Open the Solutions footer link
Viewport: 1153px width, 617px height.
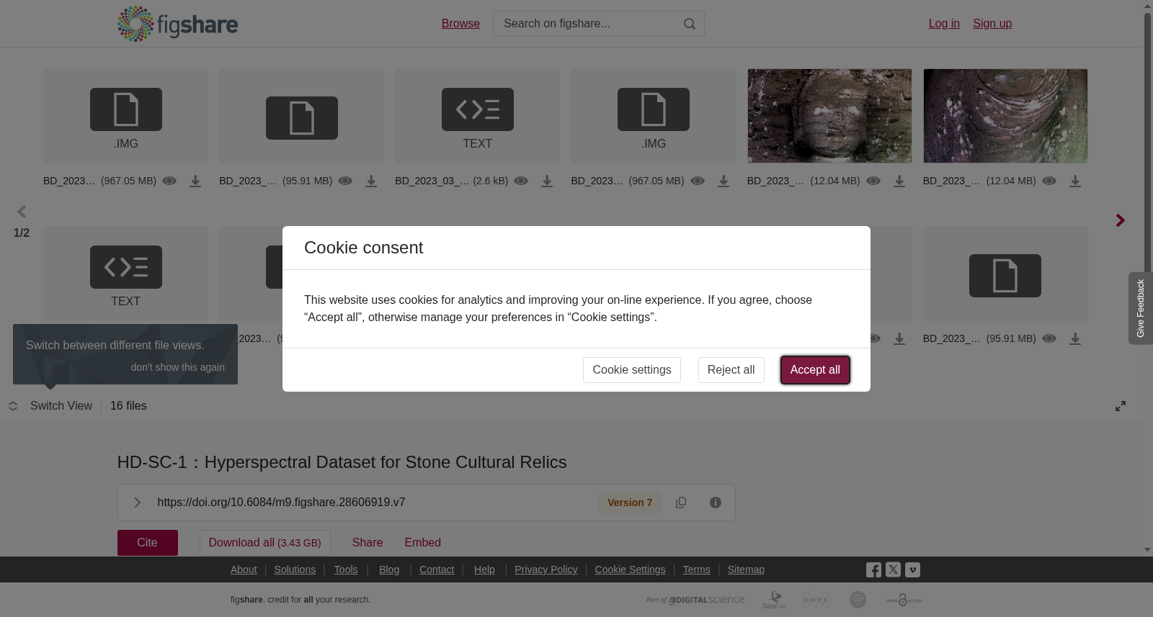(295, 569)
